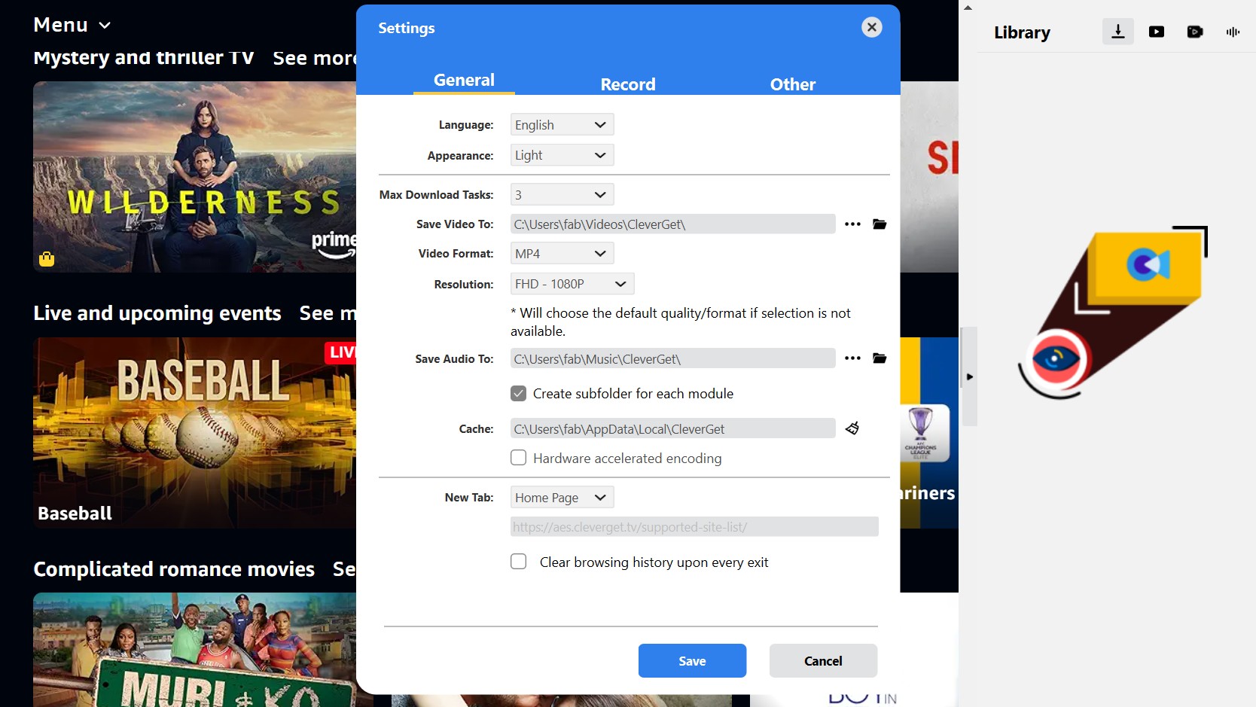Click the scroll up arrow beside Library
The image size is (1256, 707).
(968, 8)
